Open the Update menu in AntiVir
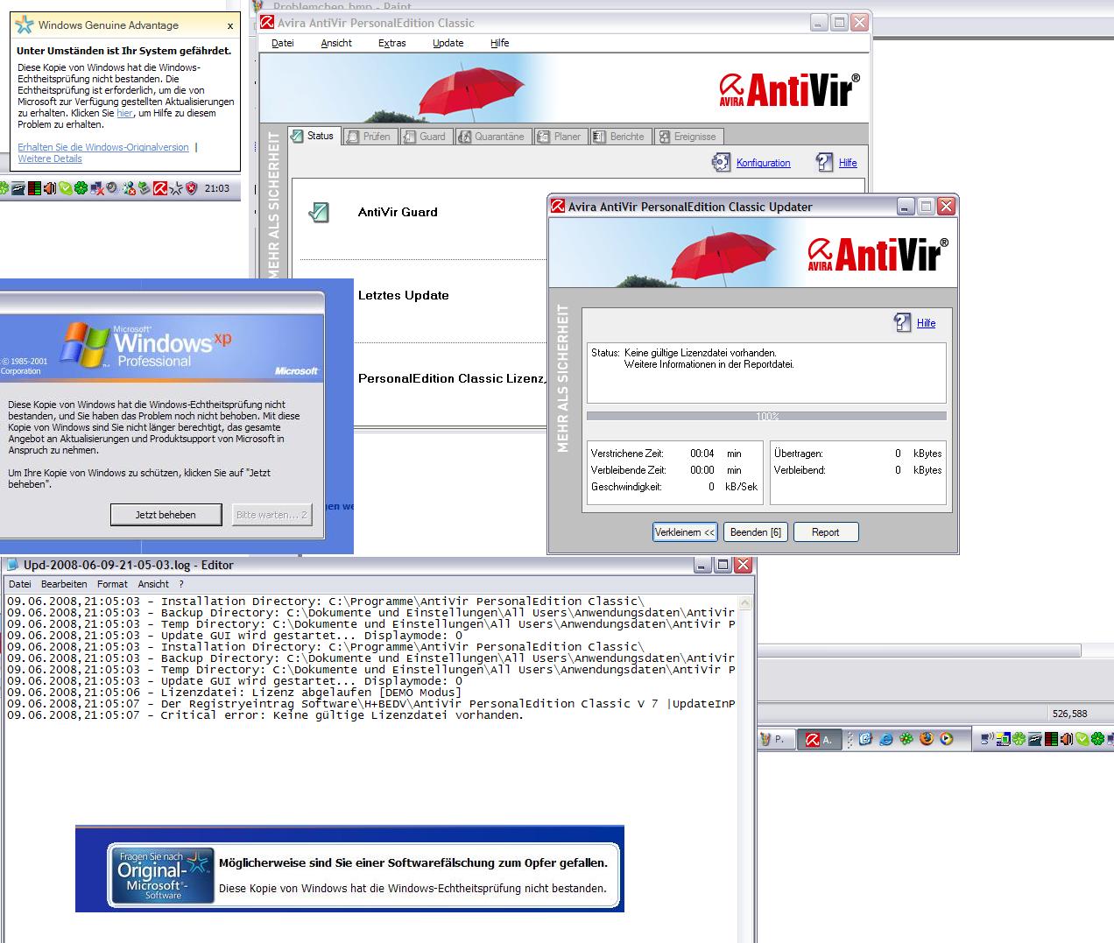 point(448,43)
